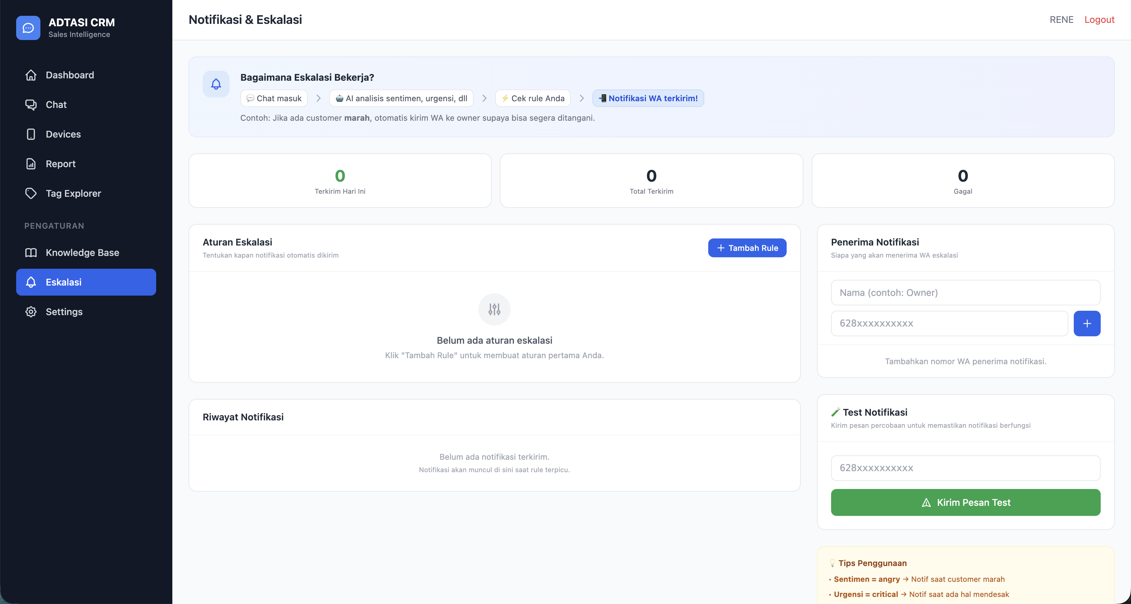Click the Logout link

point(1099,20)
